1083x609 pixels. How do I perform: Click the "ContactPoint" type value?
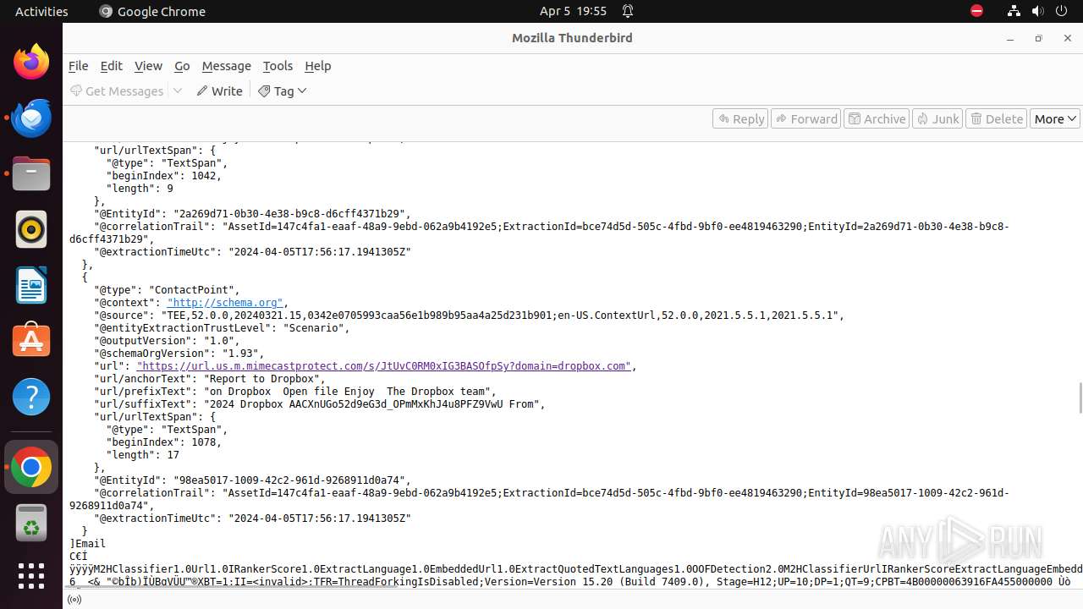(195, 290)
